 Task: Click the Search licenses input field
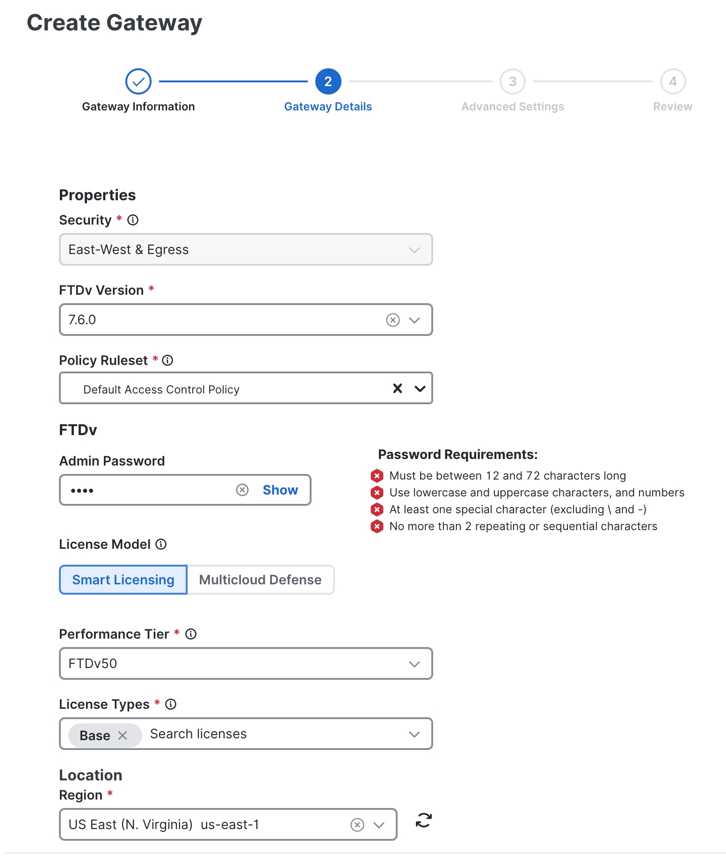pos(198,734)
